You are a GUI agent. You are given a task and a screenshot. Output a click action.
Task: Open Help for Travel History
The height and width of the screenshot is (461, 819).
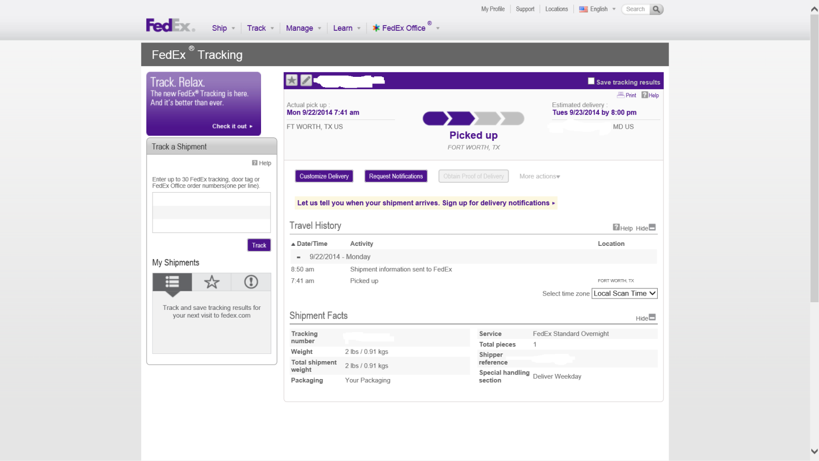623,228
